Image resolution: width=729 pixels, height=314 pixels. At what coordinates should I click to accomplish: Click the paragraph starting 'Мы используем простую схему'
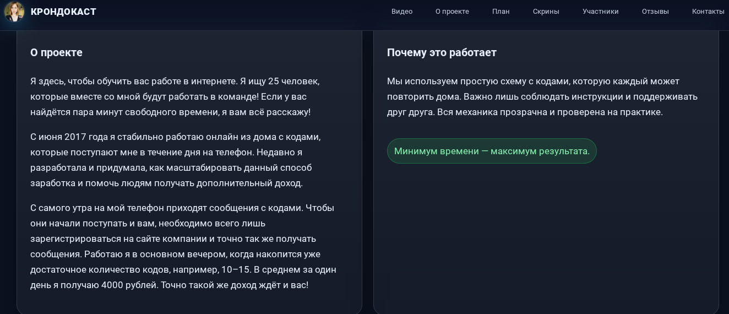[x=542, y=96]
